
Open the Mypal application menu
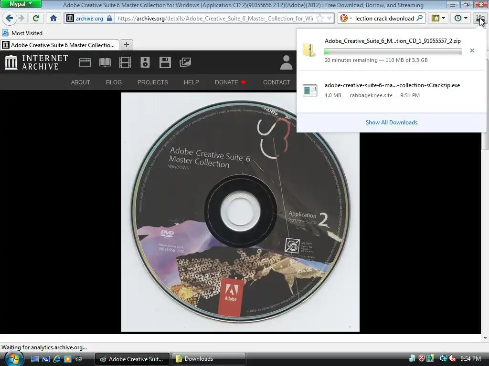tap(21, 4)
